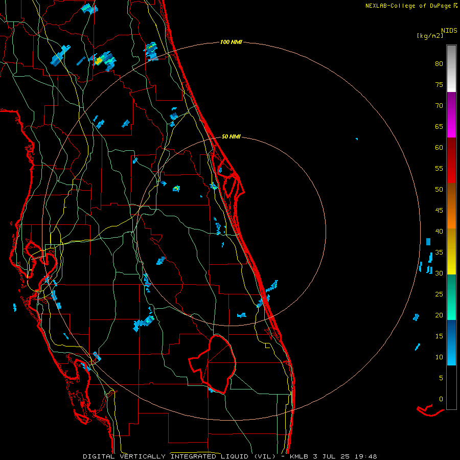
Task: Click the 35 value on the color scale
Action: pos(439,252)
